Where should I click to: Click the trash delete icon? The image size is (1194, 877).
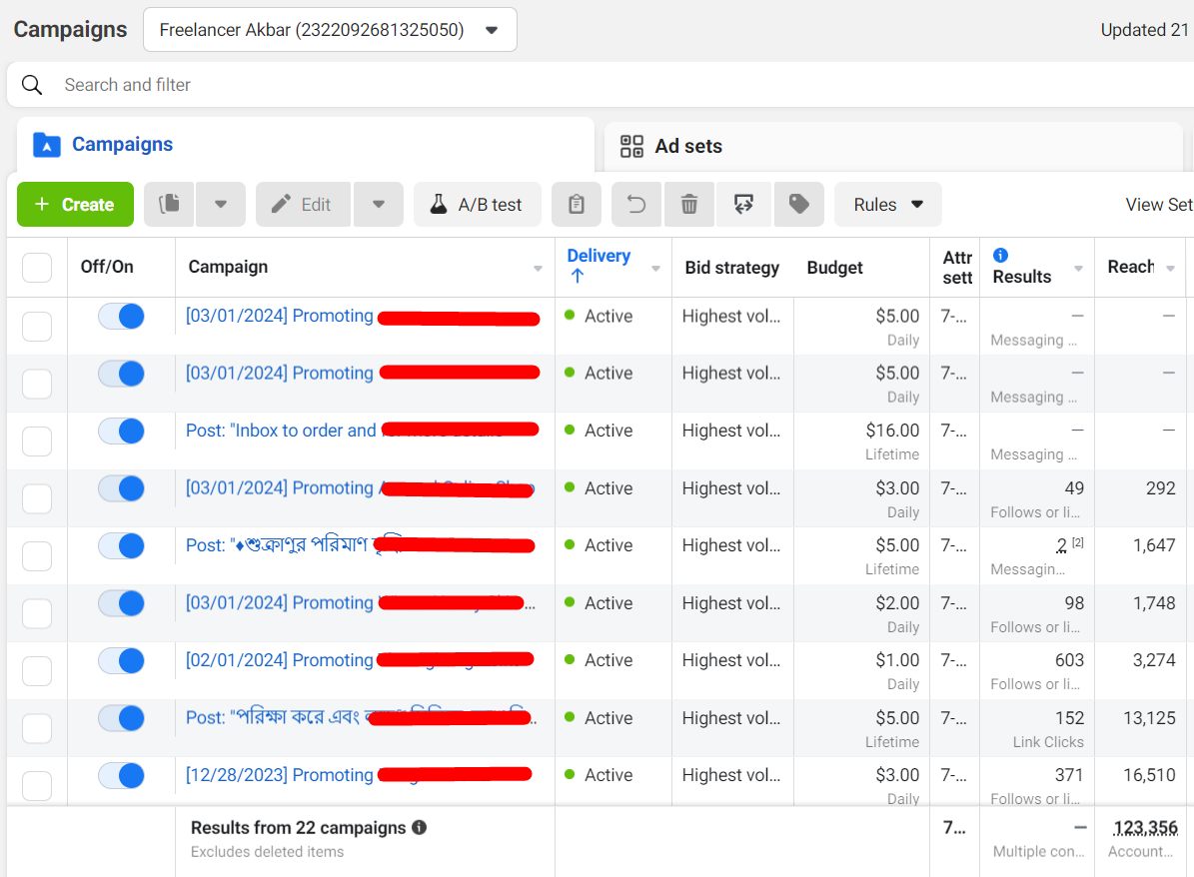[689, 205]
